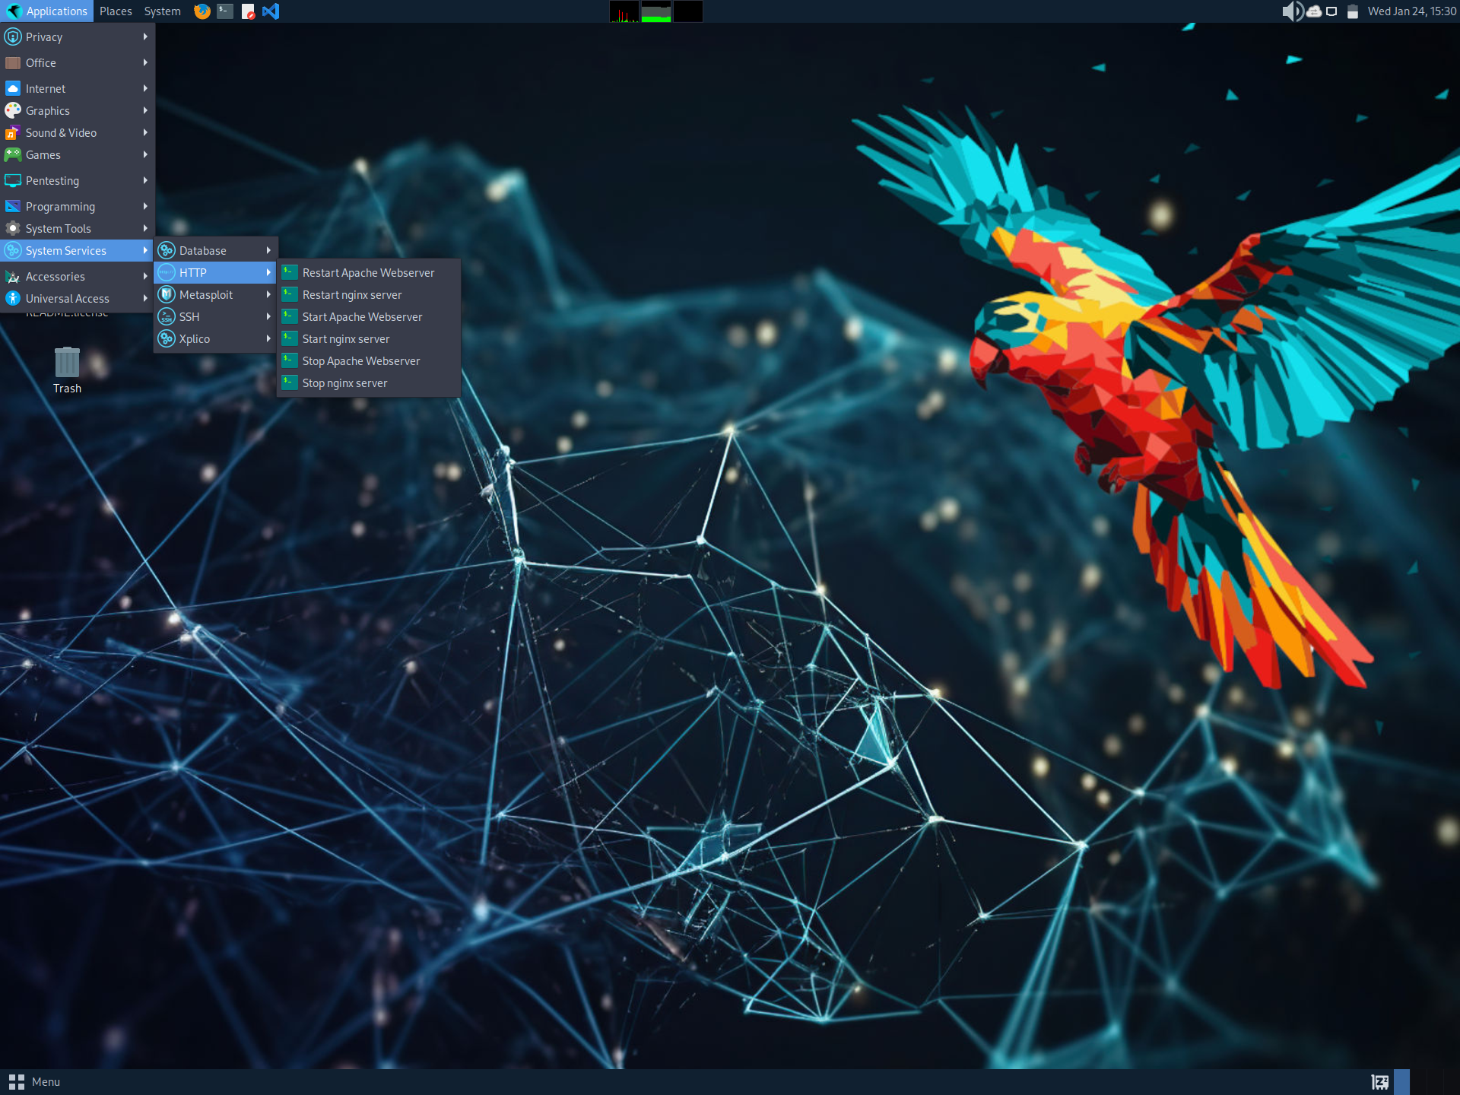Click the memory usage monitor graph
1460x1095 pixels.
[656, 11]
